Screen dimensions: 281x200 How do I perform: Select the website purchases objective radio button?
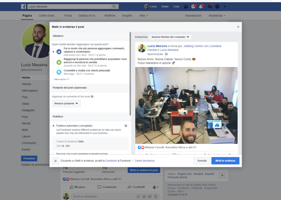[54, 62]
